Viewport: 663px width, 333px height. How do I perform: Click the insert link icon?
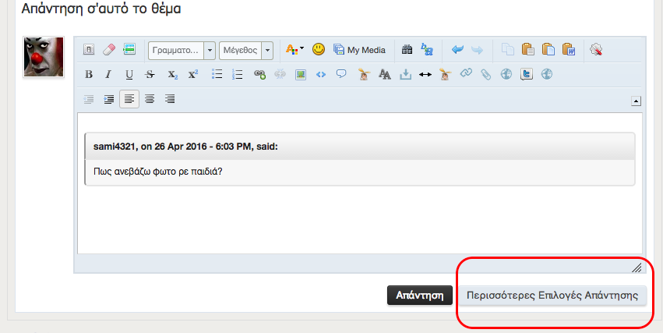tap(259, 74)
